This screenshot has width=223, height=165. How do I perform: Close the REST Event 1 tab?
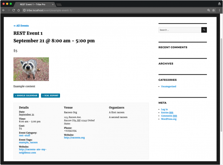pos(53,4)
